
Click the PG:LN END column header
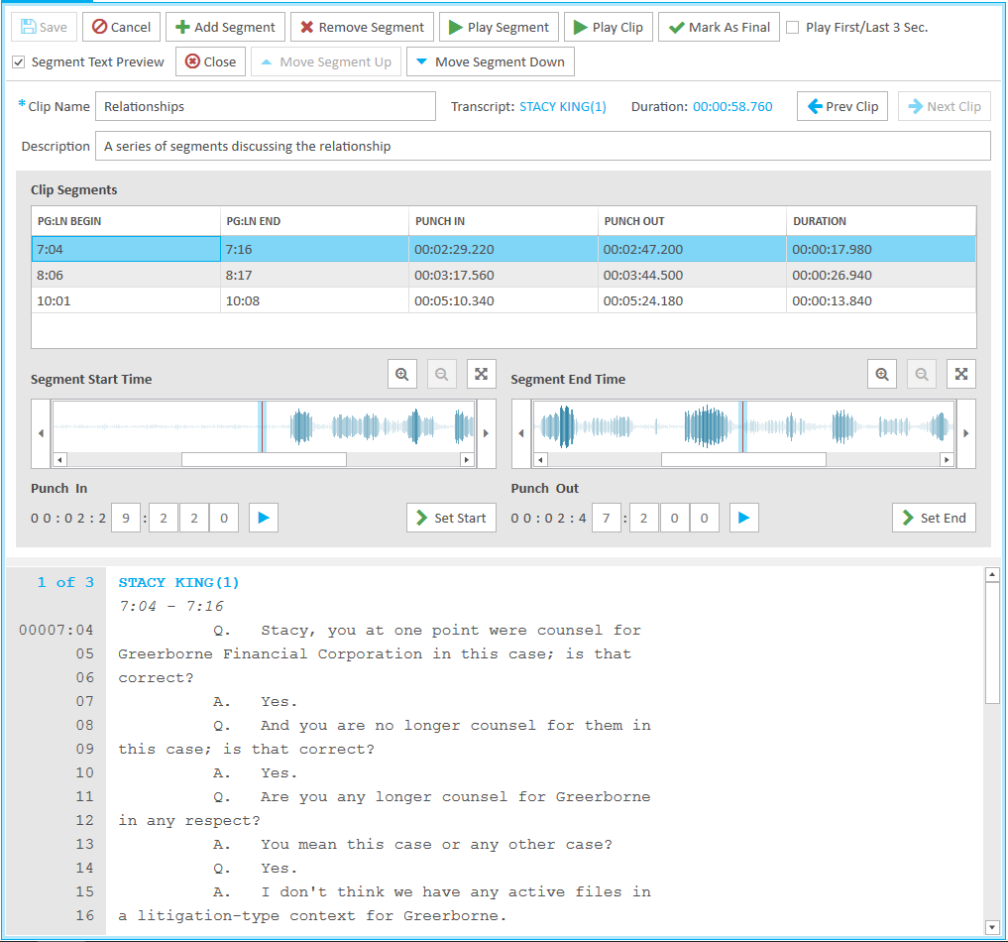pos(314,221)
